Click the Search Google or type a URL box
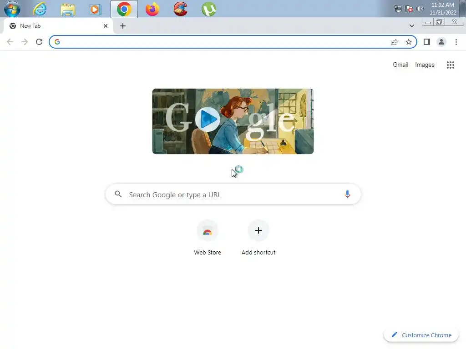The image size is (466, 349). click(x=233, y=194)
